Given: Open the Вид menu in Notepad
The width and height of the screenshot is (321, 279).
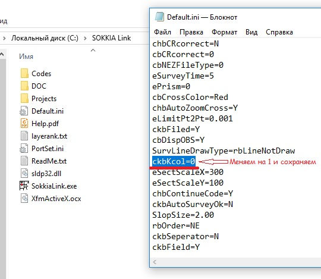Looking at the screenshot, I should [251, 32].
